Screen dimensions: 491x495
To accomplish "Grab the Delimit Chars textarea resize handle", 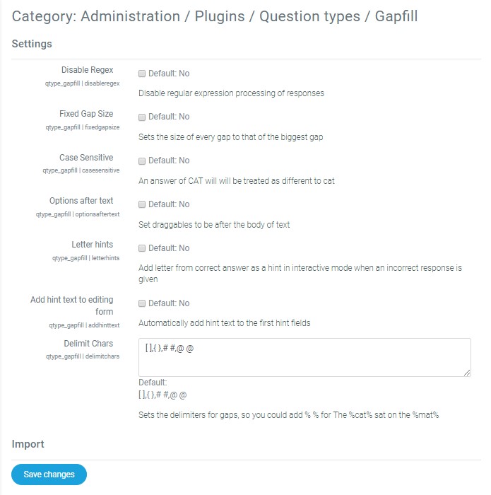I will pos(467,372).
